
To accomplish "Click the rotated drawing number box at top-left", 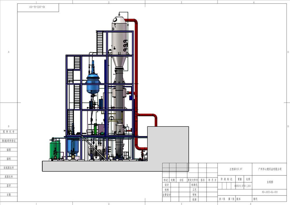I will pyautogui.click(x=38, y=8).
